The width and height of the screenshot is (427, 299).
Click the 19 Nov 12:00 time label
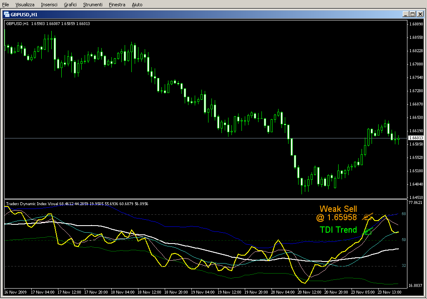click(230, 292)
